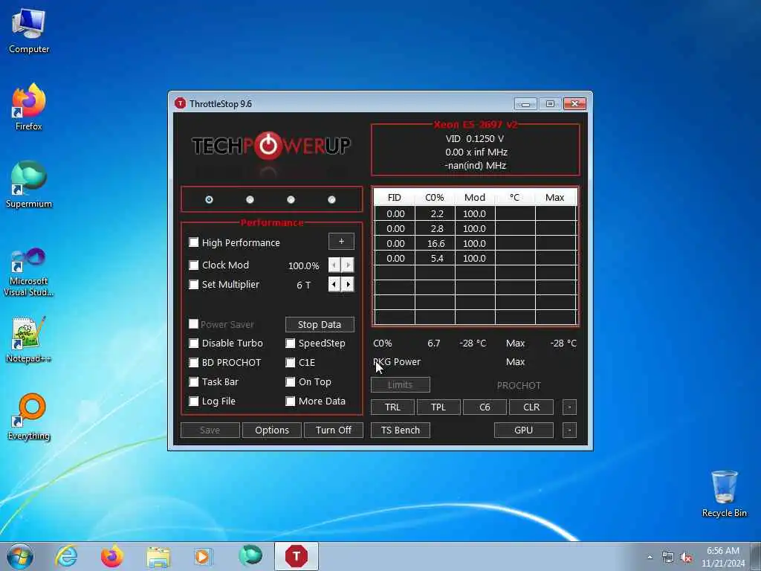Increase Clock Mod with right arrow

[348, 265]
